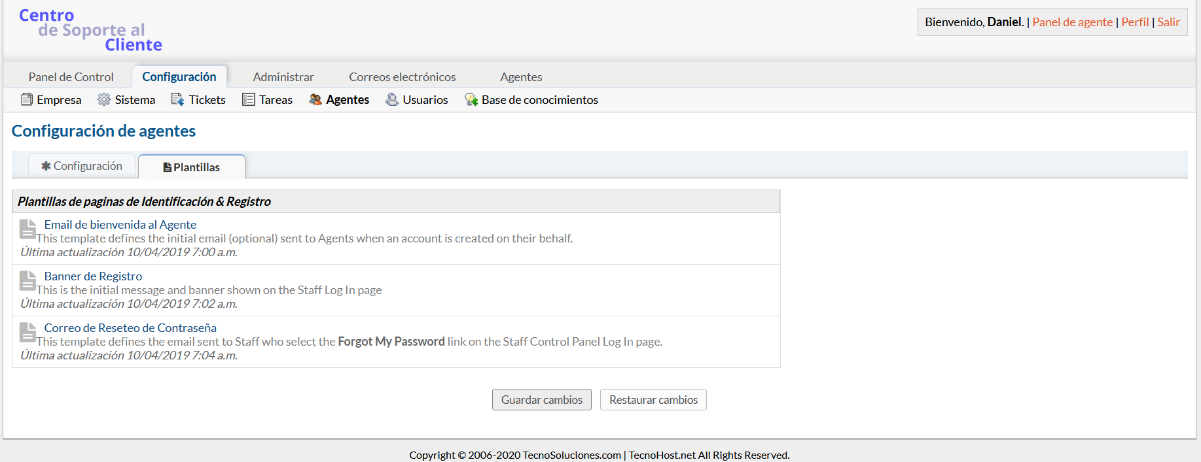This screenshot has height=462, width=1201.
Task: Click the Tickets icon in submenu
Action: click(x=177, y=99)
